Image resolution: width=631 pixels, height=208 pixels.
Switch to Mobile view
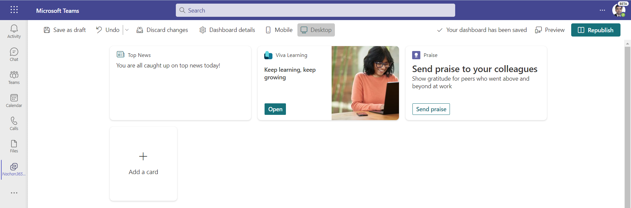click(279, 30)
